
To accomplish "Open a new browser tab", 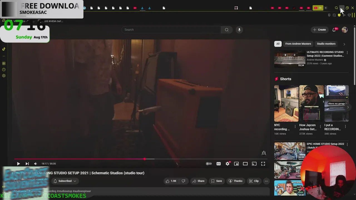I will pos(326,8).
